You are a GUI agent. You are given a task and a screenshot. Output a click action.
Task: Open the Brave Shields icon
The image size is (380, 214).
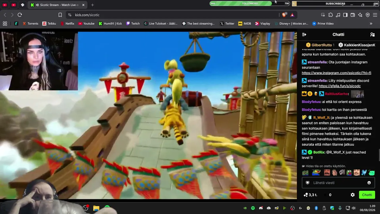pos(284,15)
